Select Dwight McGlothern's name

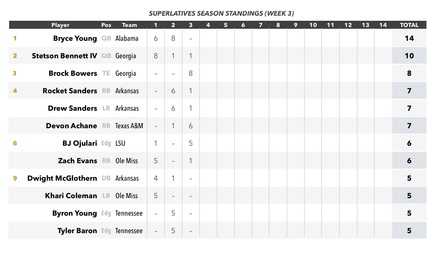coord(62,178)
